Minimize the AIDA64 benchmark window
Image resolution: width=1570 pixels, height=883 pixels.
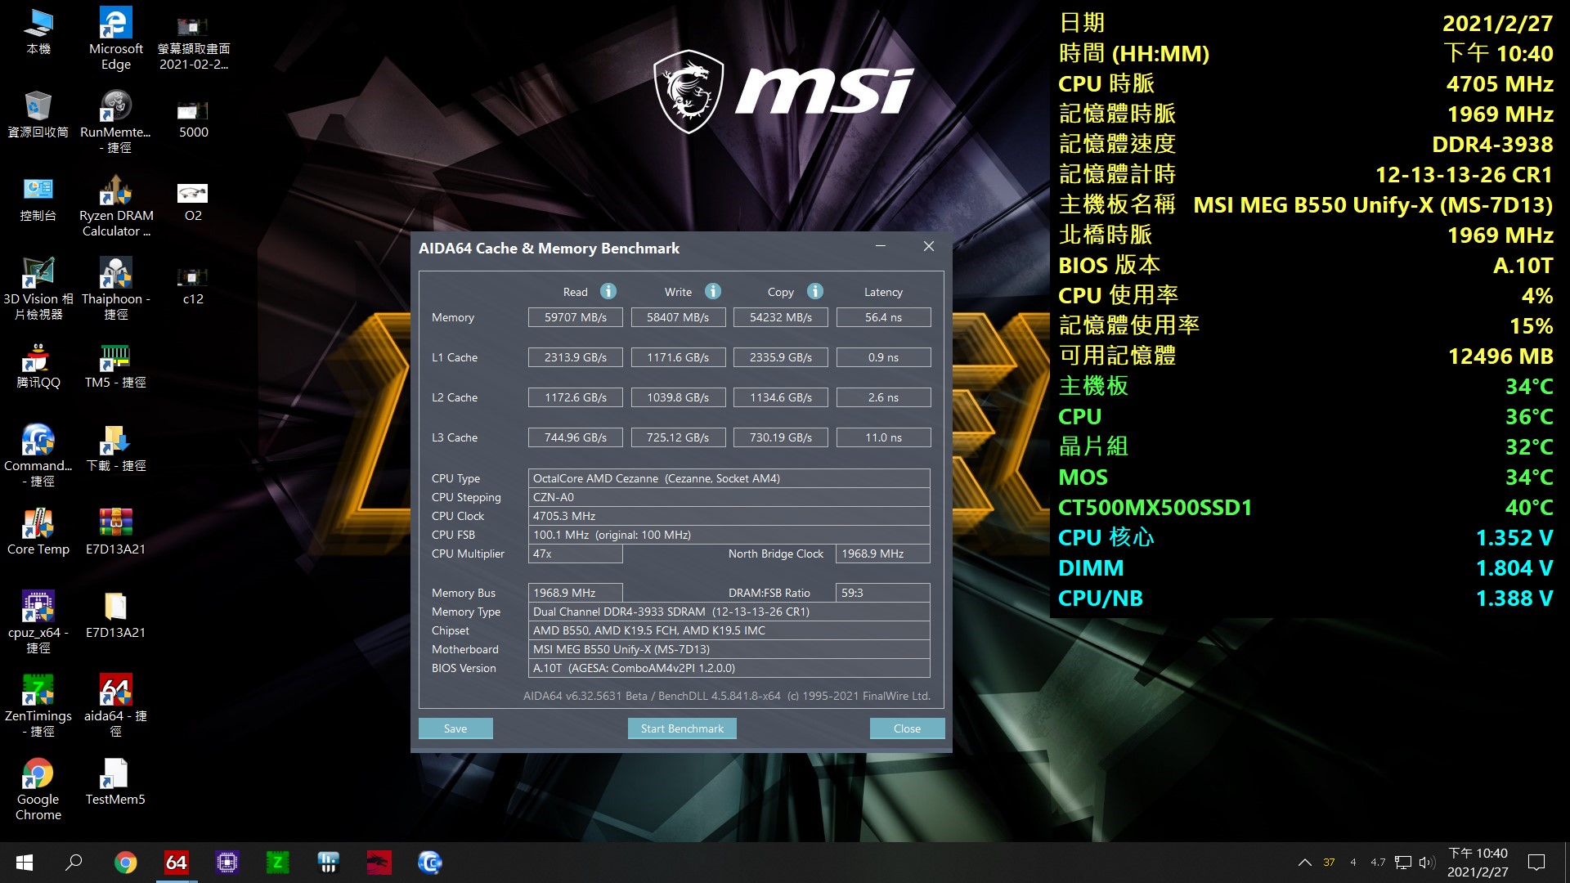(x=881, y=246)
